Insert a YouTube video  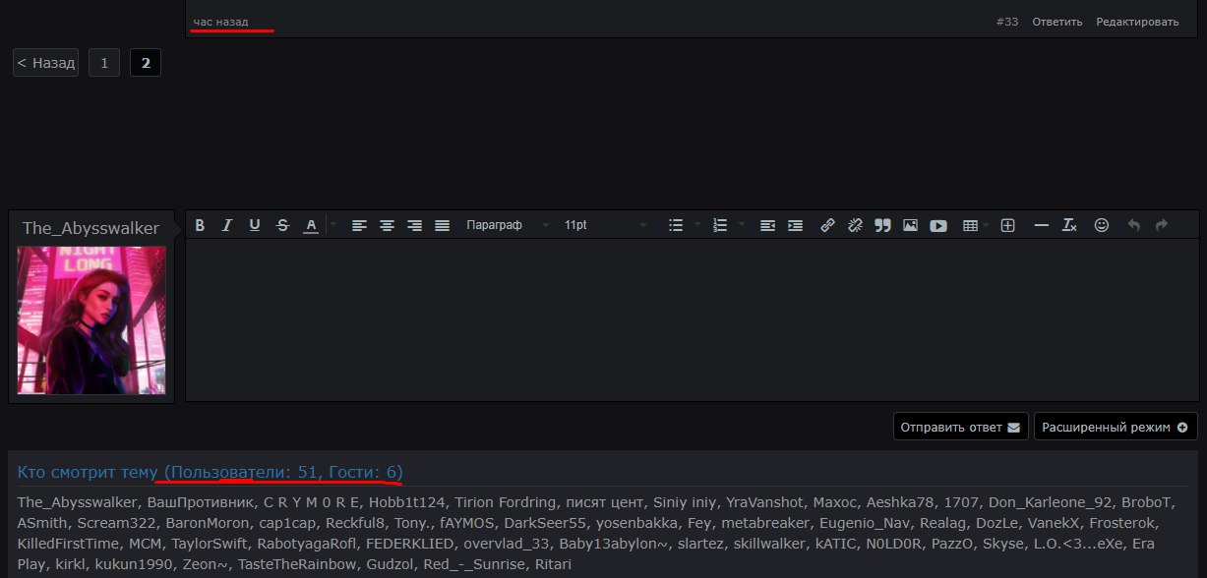938,225
